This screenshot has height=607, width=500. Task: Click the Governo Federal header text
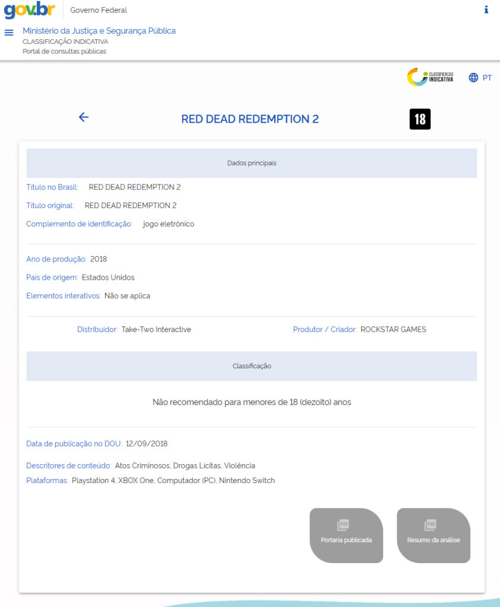[x=98, y=10]
